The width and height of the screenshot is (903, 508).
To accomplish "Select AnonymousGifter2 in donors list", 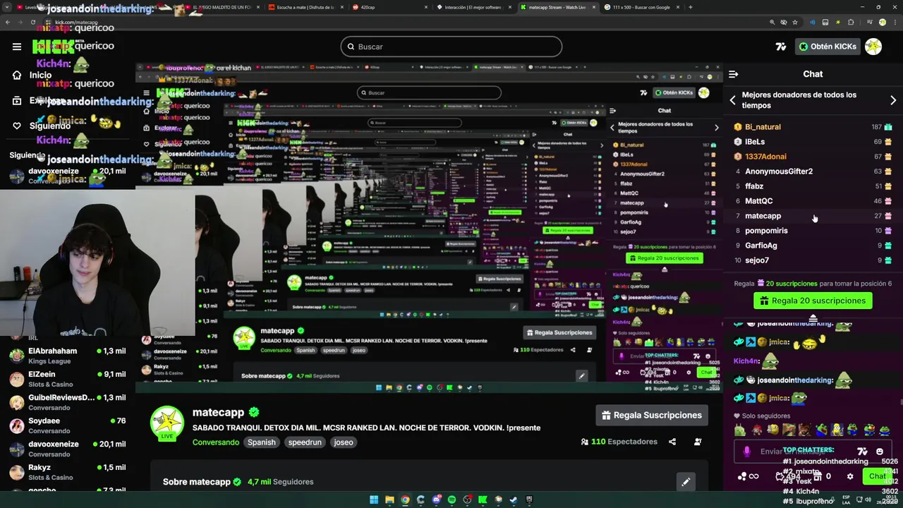I will (813, 171).
